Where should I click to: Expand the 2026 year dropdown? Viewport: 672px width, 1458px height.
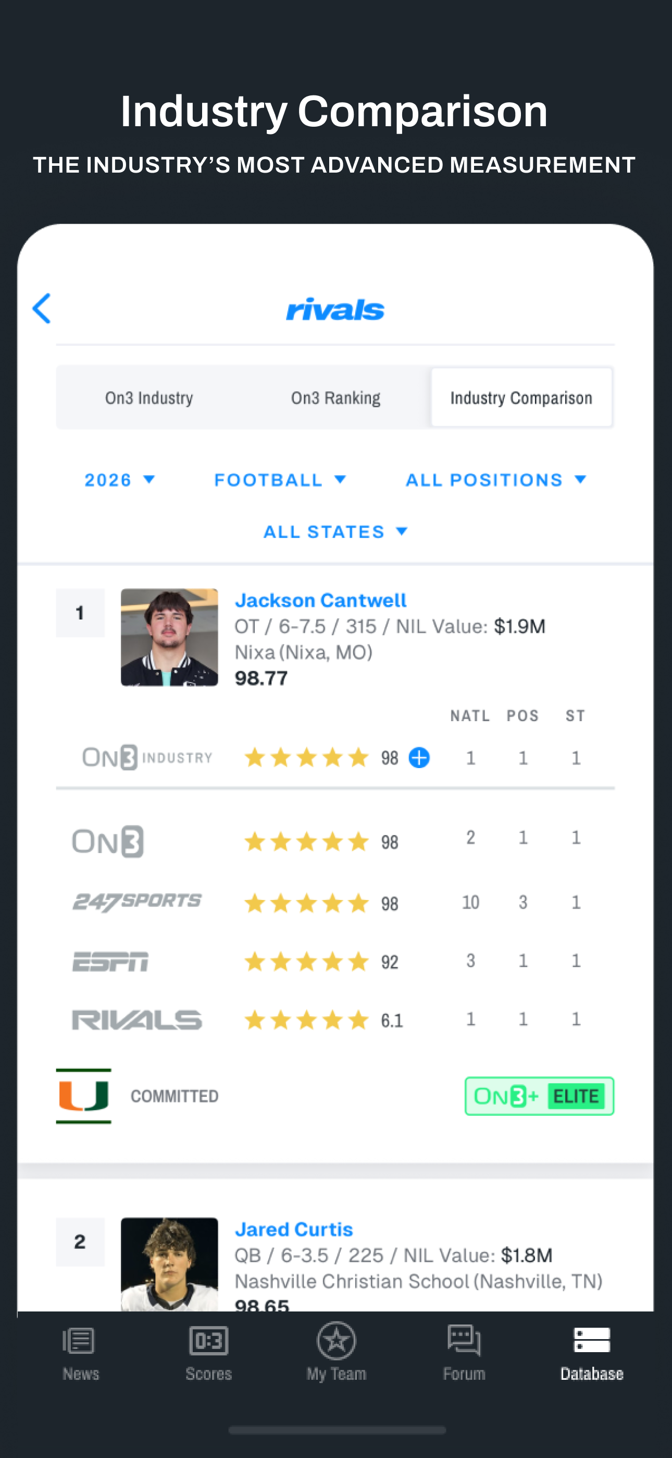119,480
